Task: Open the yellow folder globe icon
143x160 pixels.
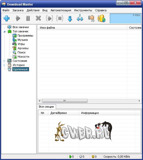Action: (101, 18)
